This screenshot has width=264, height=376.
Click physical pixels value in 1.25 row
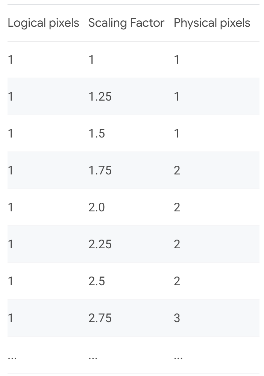click(177, 97)
